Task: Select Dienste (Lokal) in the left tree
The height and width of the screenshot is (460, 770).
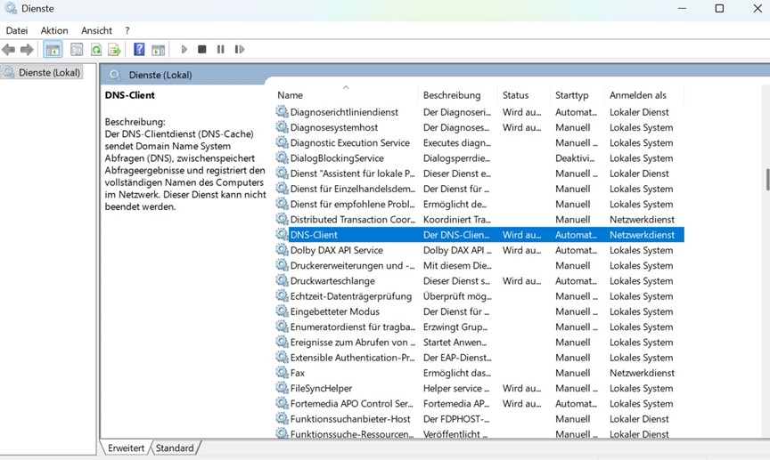Action: point(50,72)
